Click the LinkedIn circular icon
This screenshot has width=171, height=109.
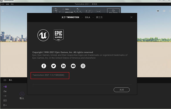pyautogui.click(x=63, y=66)
